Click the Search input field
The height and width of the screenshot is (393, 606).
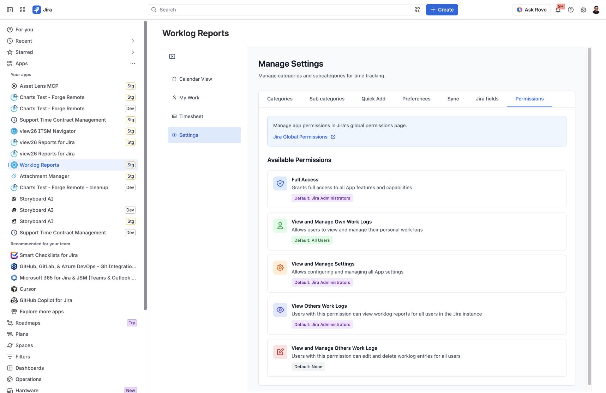click(285, 10)
